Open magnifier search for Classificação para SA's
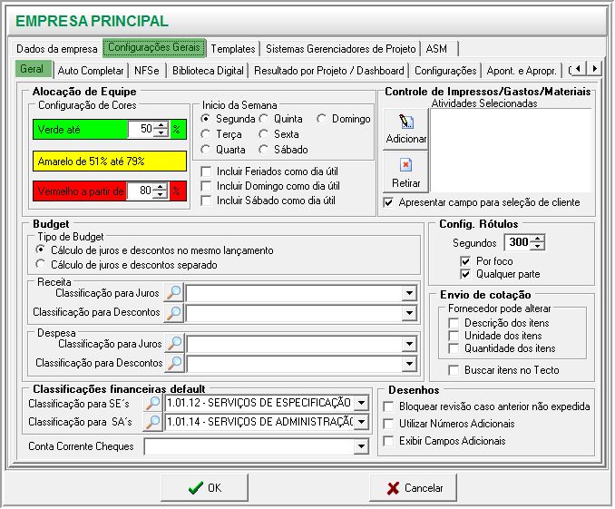The image size is (615, 509). [x=152, y=422]
